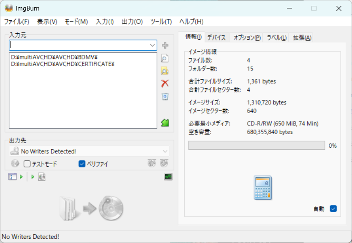Select the D:¥multiAVCHD¥AVCHD¥BDMV¥ entry

tap(54, 57)
